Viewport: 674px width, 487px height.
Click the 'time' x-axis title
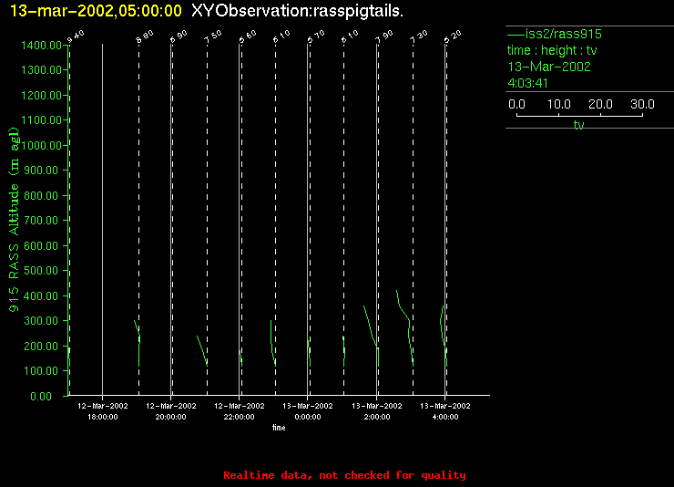point(279,428)
